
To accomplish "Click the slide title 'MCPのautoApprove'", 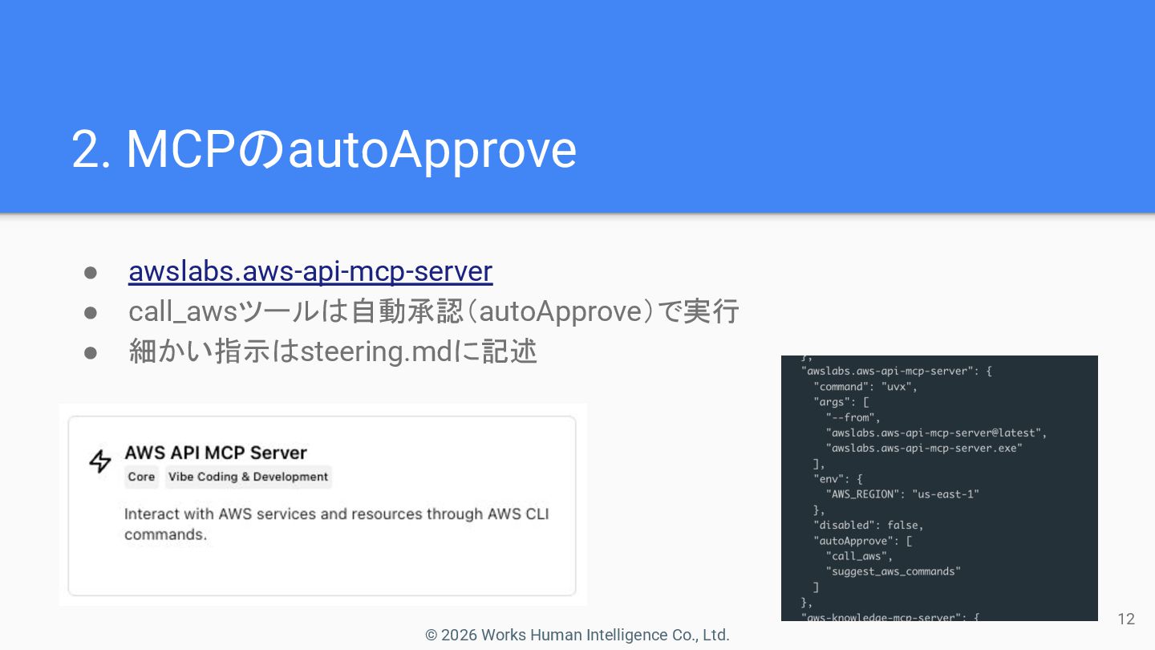I will click(x=324, y=149).
